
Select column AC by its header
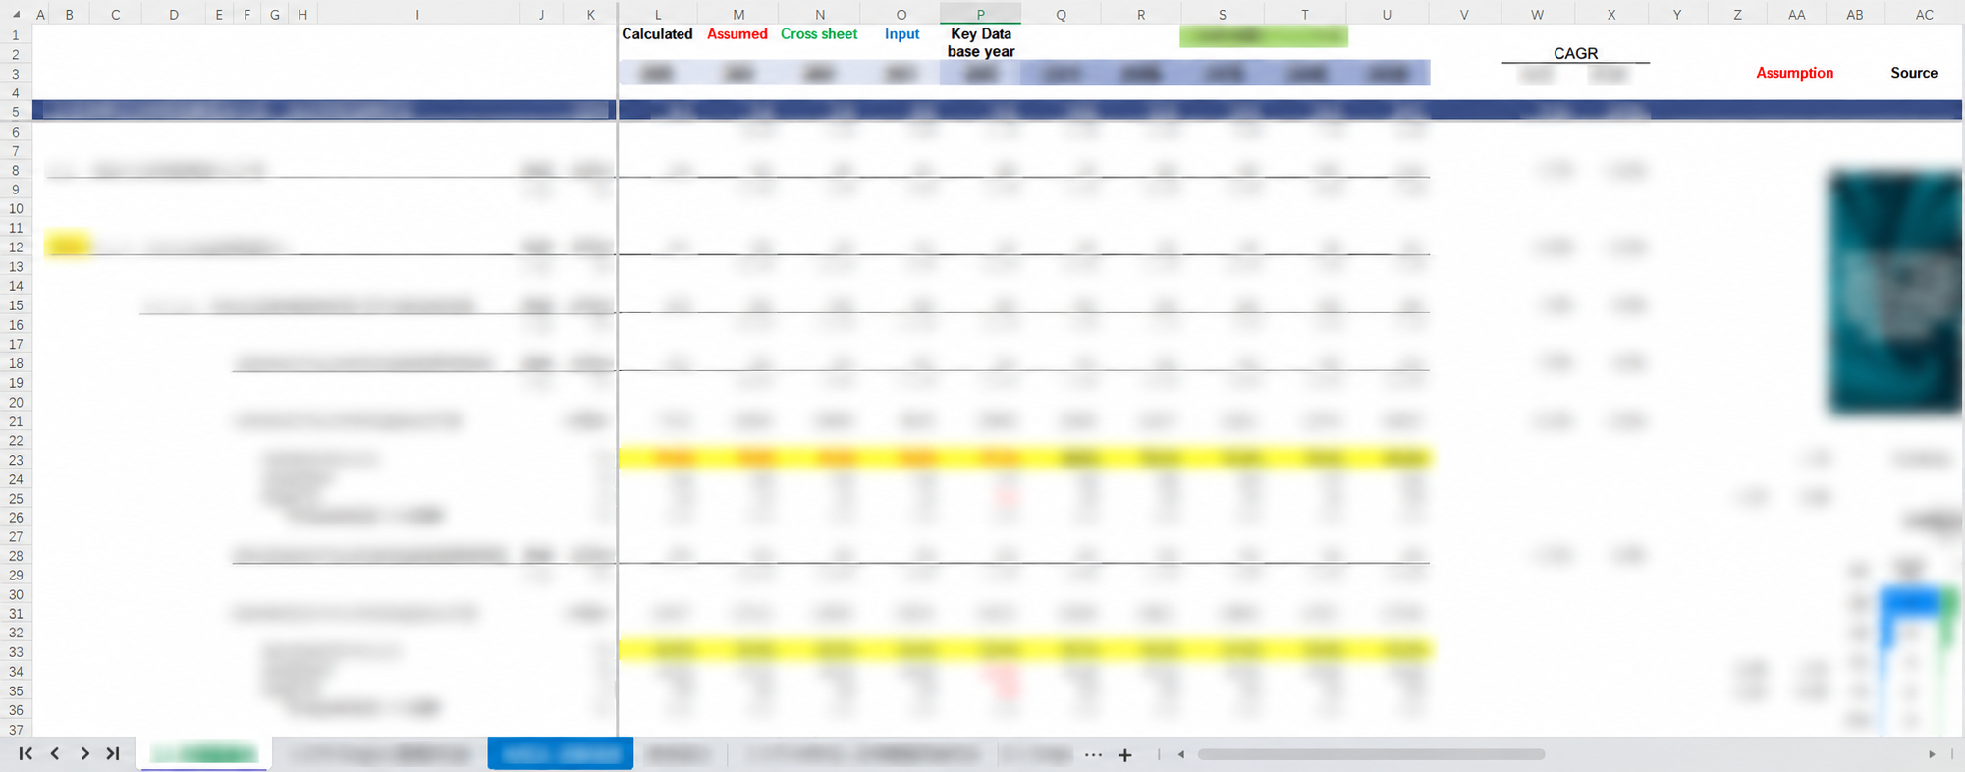(x=1924, y=15)
